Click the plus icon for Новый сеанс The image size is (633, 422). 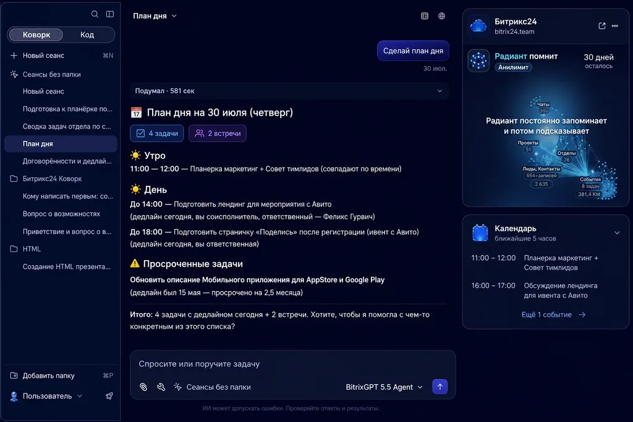click(14, 55)
